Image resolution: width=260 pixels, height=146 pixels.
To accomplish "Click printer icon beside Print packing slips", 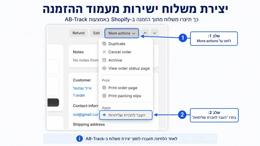I will click(x=104, y=96).
